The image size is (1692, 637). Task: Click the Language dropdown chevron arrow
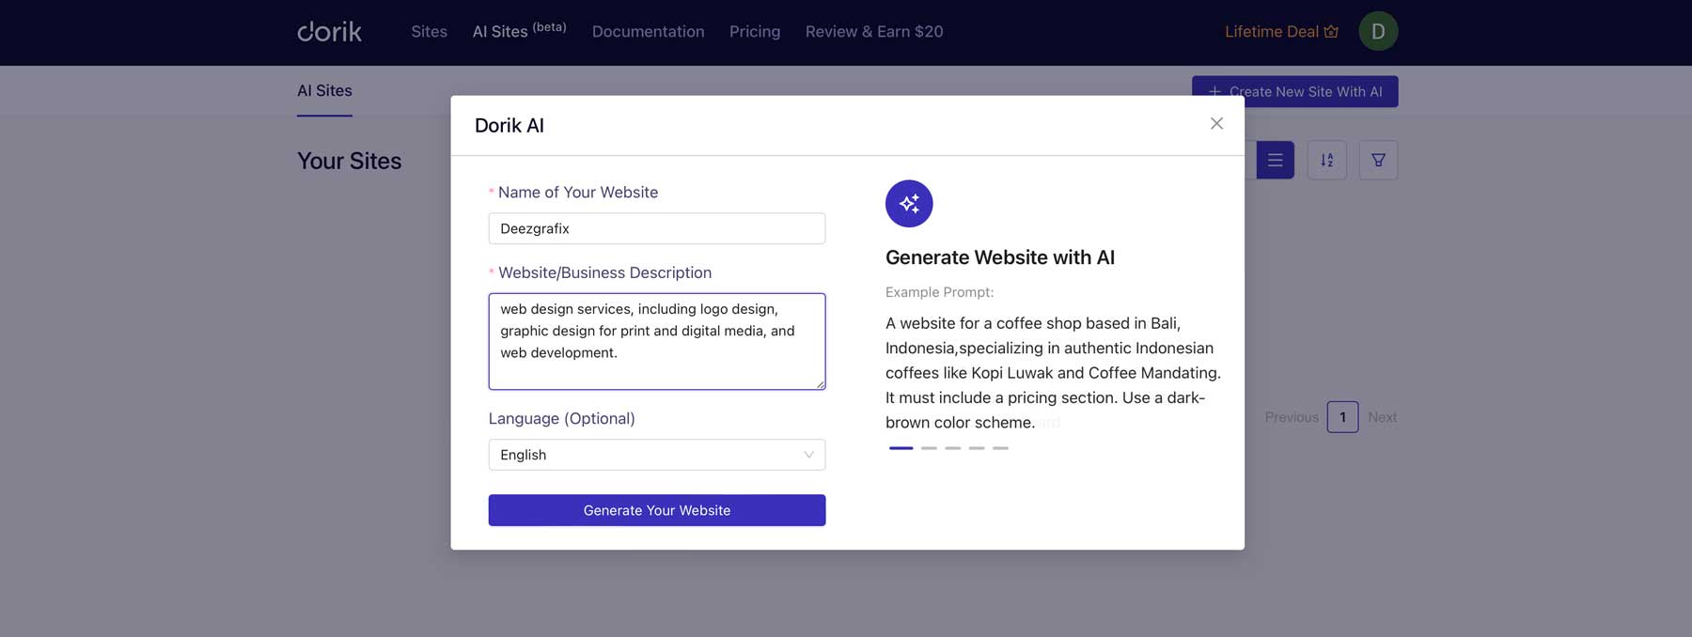point(808,455)
